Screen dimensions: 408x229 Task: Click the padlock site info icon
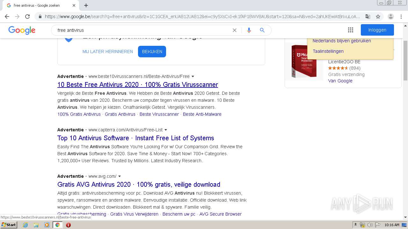(x=40, y=17)
